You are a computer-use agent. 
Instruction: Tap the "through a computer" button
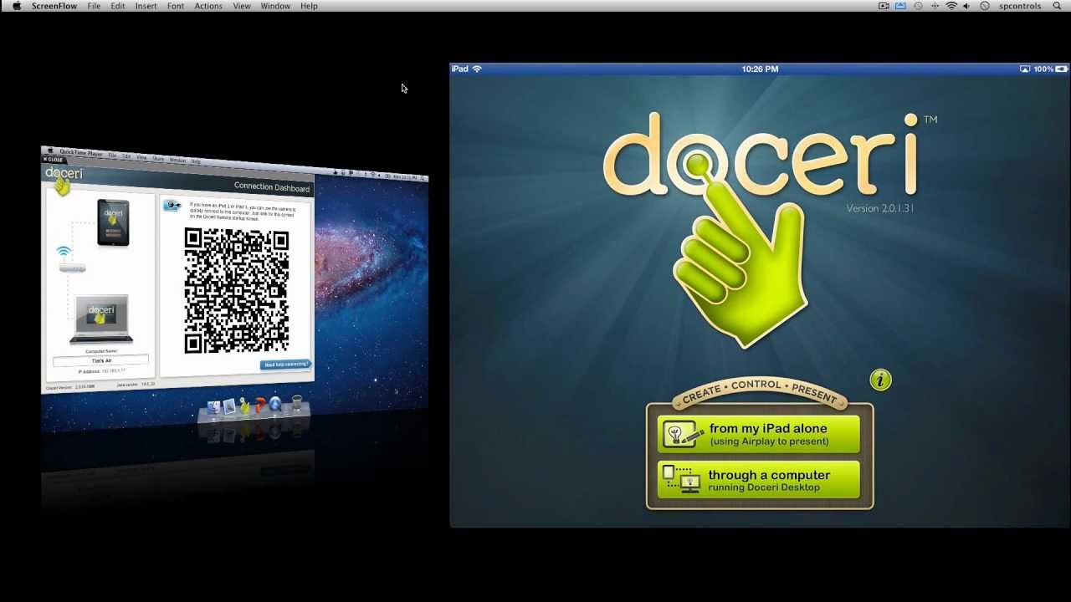click(x=759, y=480)
